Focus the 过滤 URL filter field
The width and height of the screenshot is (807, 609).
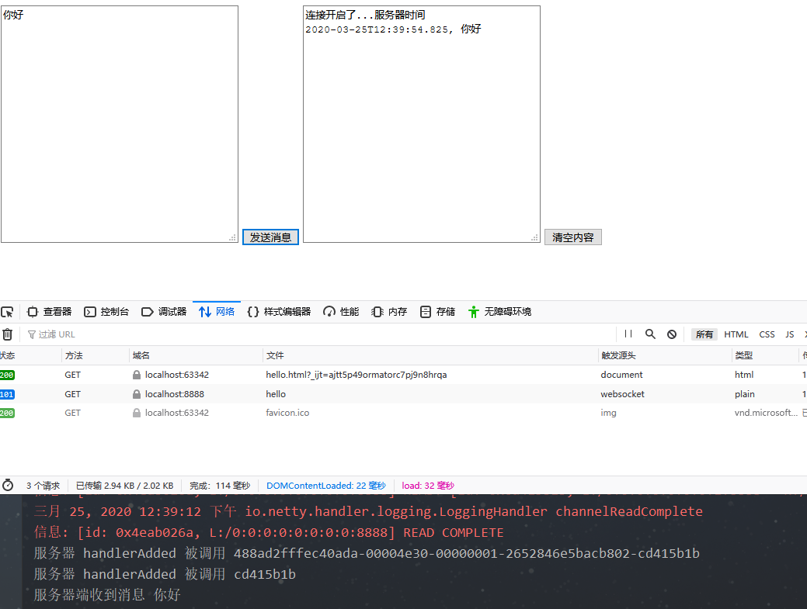coord(319,334)
